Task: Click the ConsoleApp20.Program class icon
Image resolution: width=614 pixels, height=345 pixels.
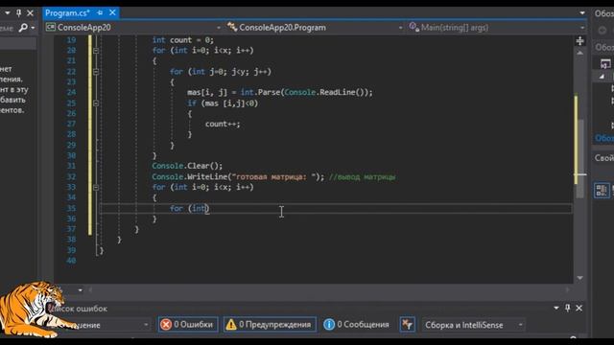Action: (232, 27)
